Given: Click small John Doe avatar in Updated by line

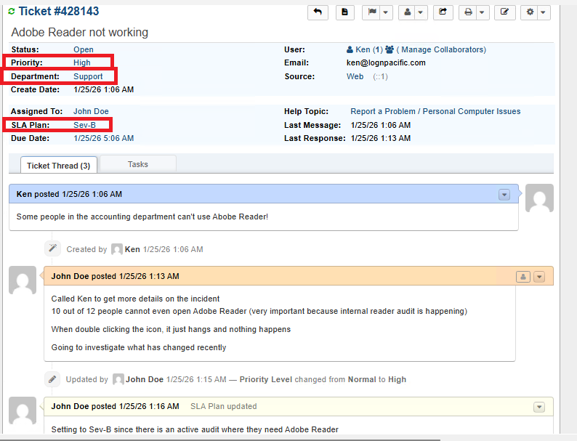Looking at the screenshot, I should tap(118, 379).
